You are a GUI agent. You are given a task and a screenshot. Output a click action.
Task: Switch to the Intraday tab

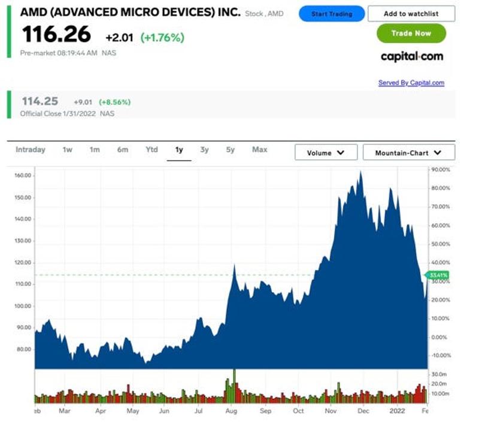point(31,150)
